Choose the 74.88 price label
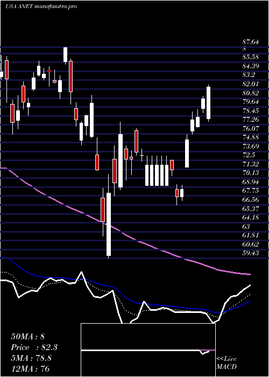 coord(251,137)
